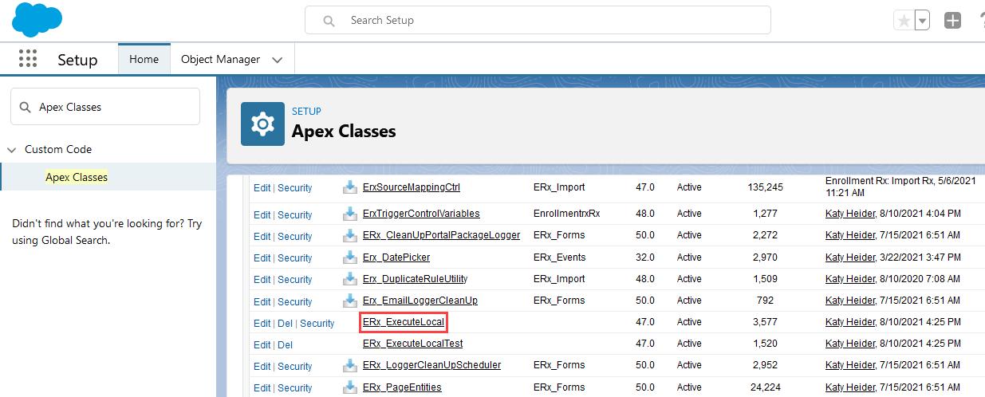The height and width of the screenshot is (397, 985).
Task: Collapse the Custom Code section
Action: (x=12, y=150)
